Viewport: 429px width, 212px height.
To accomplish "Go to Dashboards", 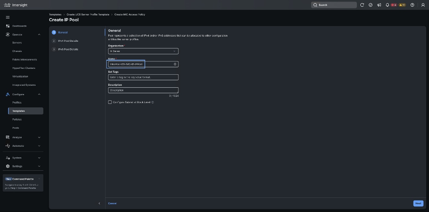I will point(19,26).
